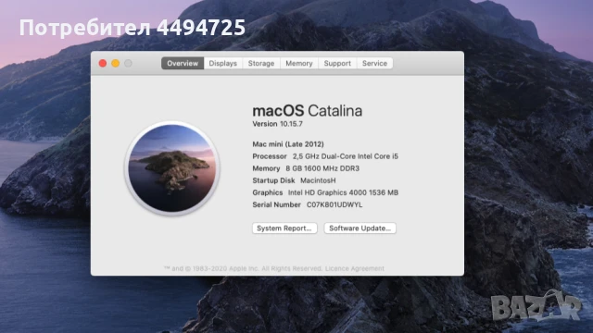Open the Licence Agreement link

coord(354,268)
